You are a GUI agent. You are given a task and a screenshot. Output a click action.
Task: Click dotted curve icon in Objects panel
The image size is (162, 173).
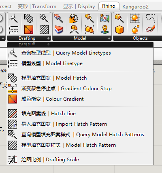150,18
